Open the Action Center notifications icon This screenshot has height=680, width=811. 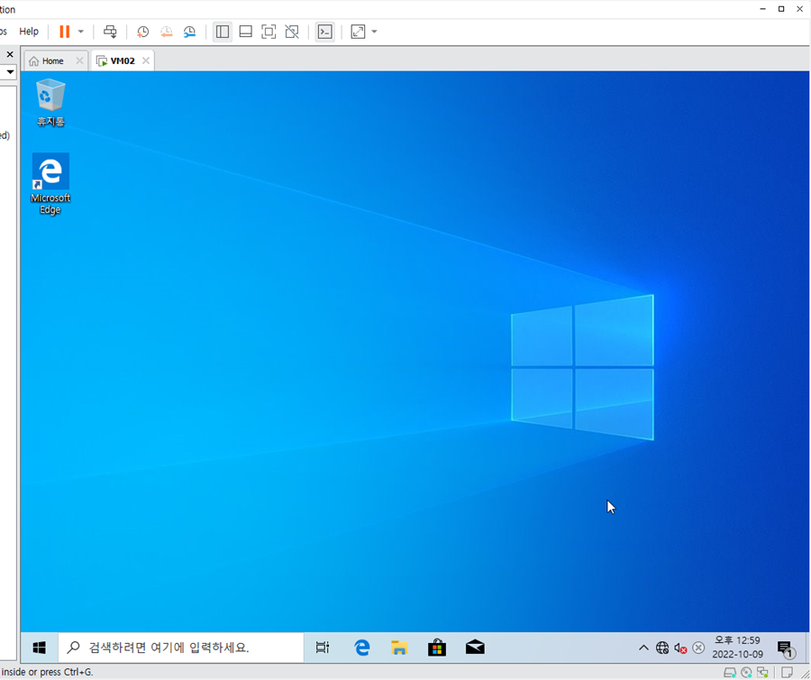point(786,648)
